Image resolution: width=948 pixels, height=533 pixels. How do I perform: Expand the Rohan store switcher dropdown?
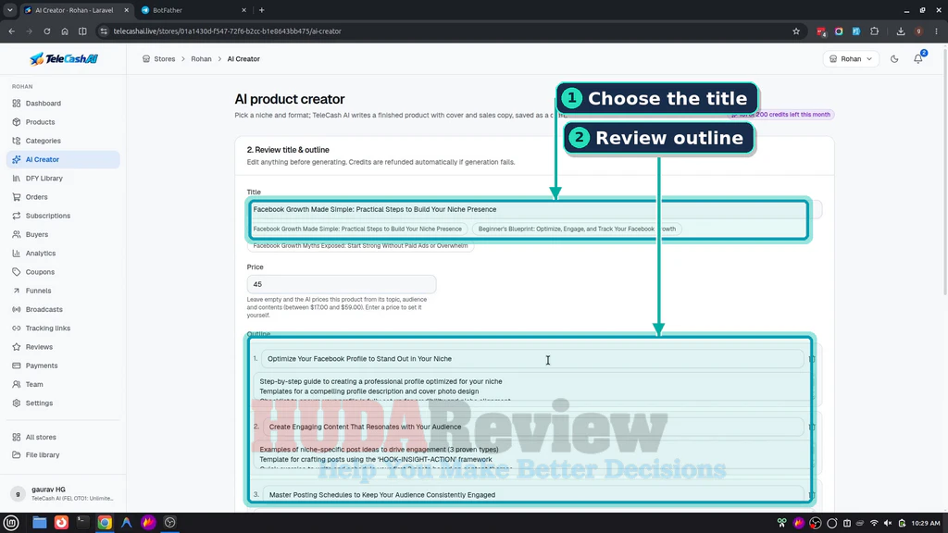coord(851,59)
